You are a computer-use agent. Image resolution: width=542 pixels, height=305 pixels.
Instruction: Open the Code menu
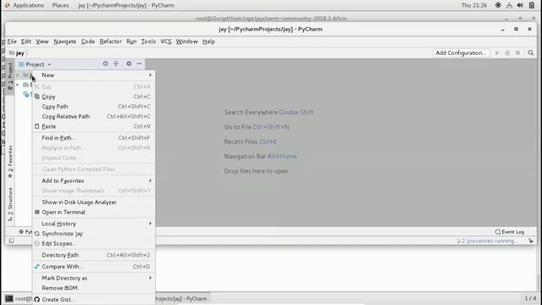pyautogui.click(x=88, y=42)
